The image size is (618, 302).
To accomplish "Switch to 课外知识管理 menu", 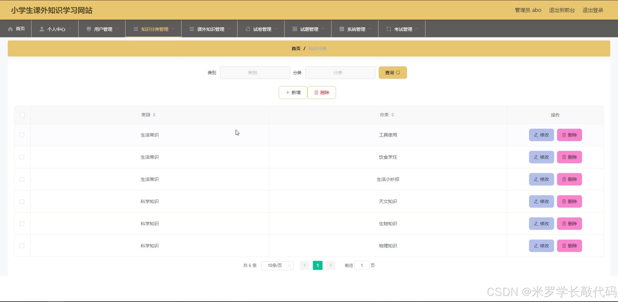I will (x=209, y=29).
